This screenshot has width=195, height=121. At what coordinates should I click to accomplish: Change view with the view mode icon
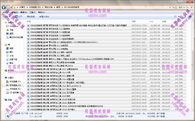coord(175,16)
